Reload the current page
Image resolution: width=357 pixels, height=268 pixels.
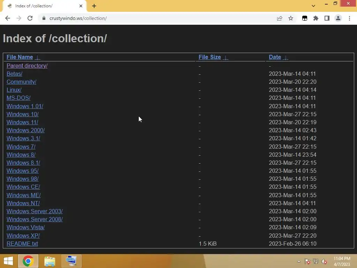point(30,18)
